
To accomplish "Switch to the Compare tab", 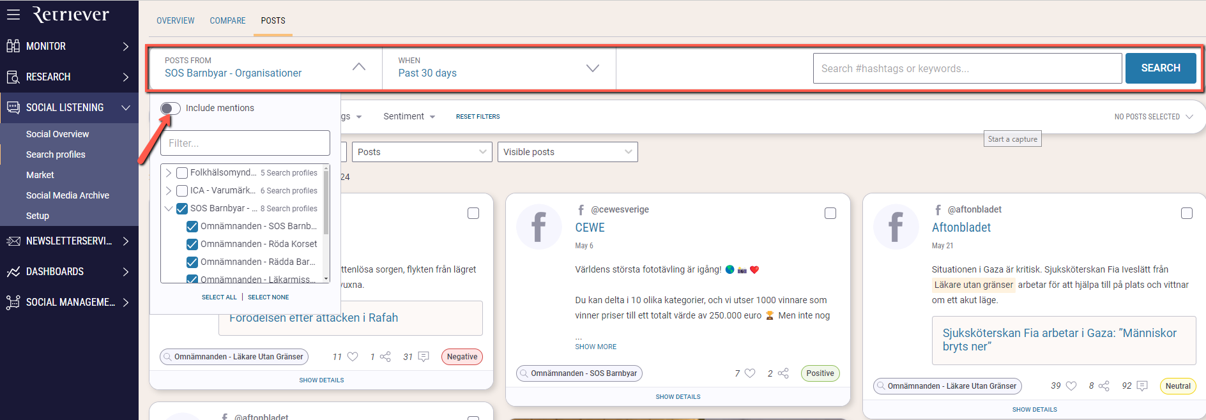I will (x=227, y=20).
